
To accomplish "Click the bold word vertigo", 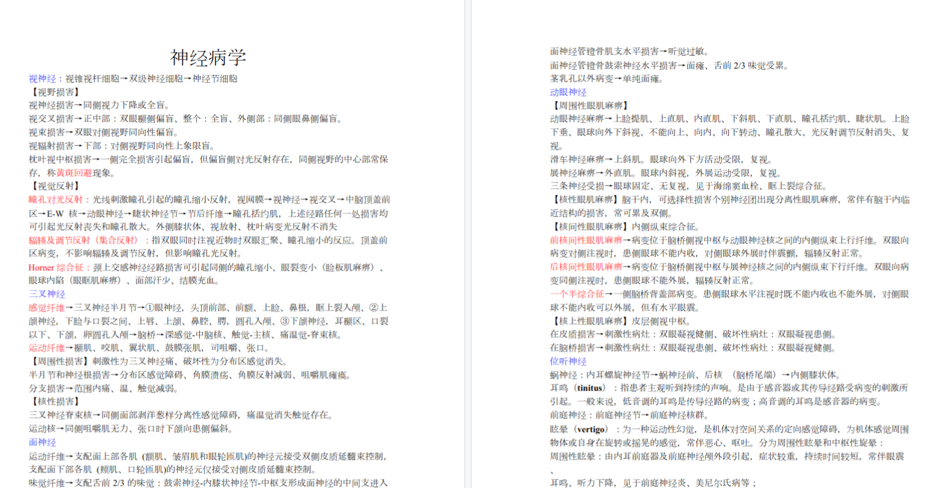I will click(x=591, y=429).
